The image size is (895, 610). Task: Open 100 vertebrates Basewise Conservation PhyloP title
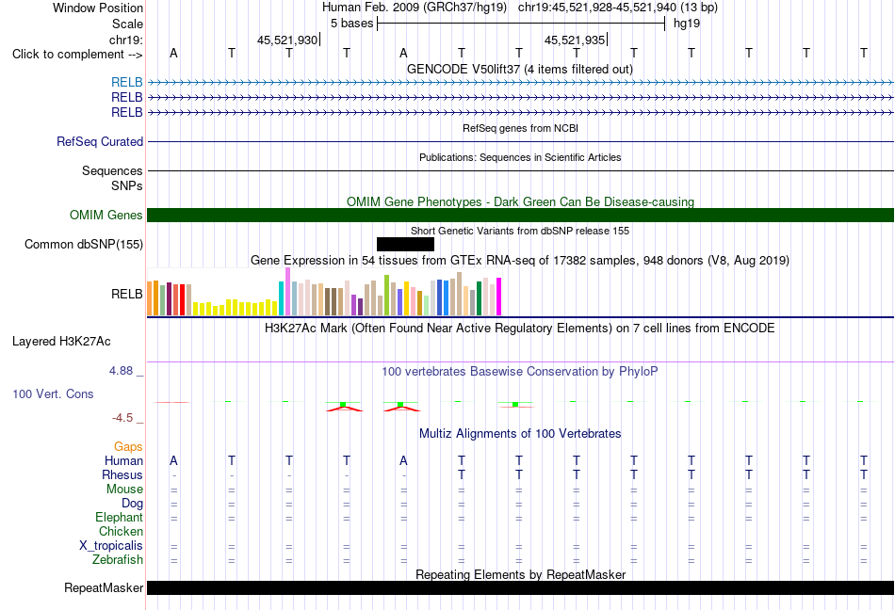(x=520, y=372)
